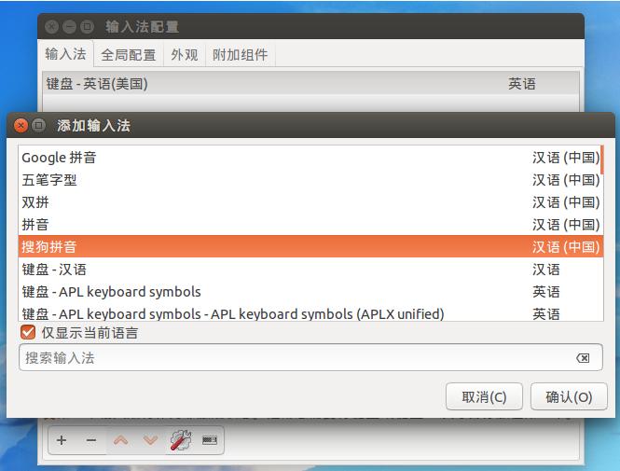This screenshot has height=471, width=620.
Task: Select the APL keyboard symbols (APLX unified) row
Action: (x=310, y=313)
